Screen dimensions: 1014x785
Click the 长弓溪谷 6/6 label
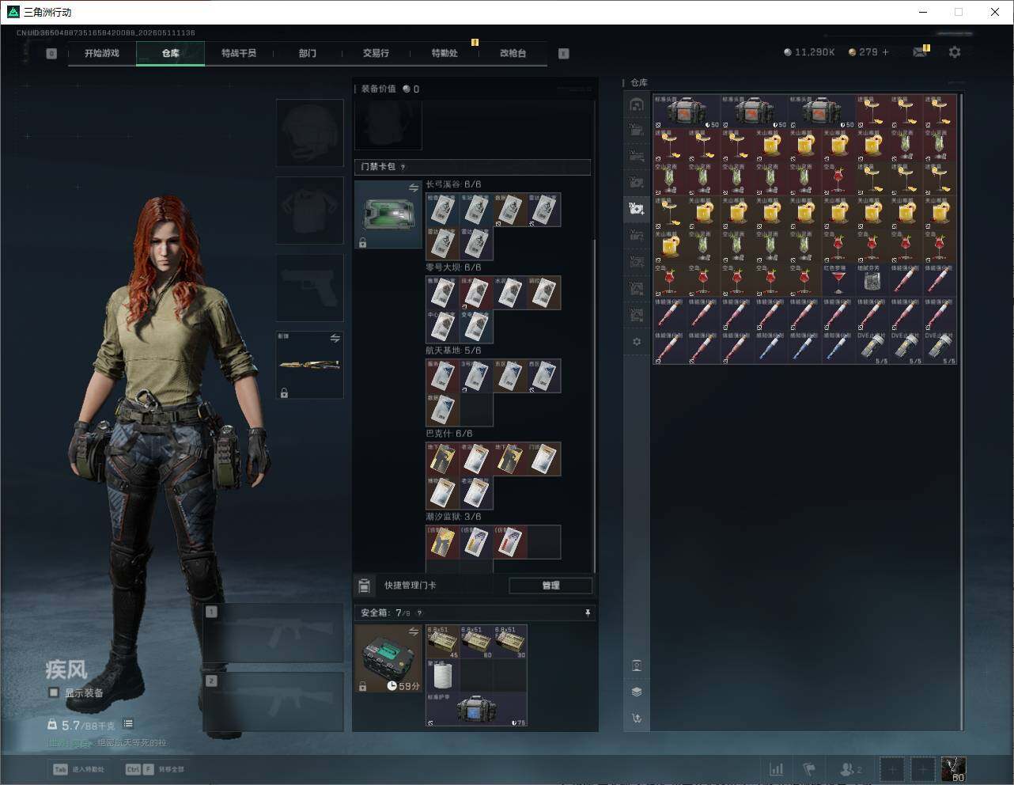click(453, 184)
